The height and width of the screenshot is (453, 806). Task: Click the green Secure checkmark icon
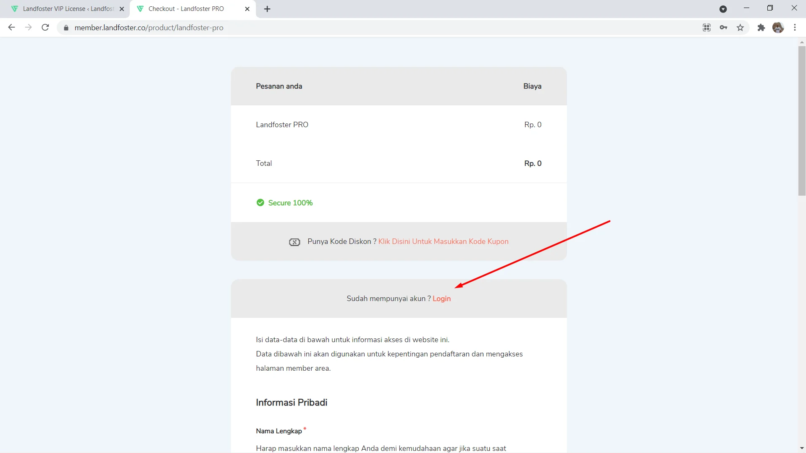coord(260,203)
